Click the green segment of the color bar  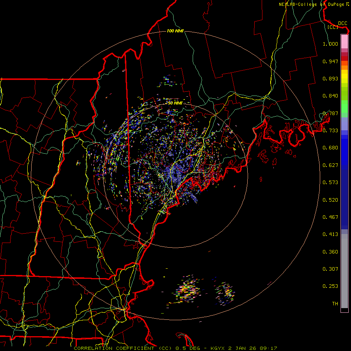point(344,106)
